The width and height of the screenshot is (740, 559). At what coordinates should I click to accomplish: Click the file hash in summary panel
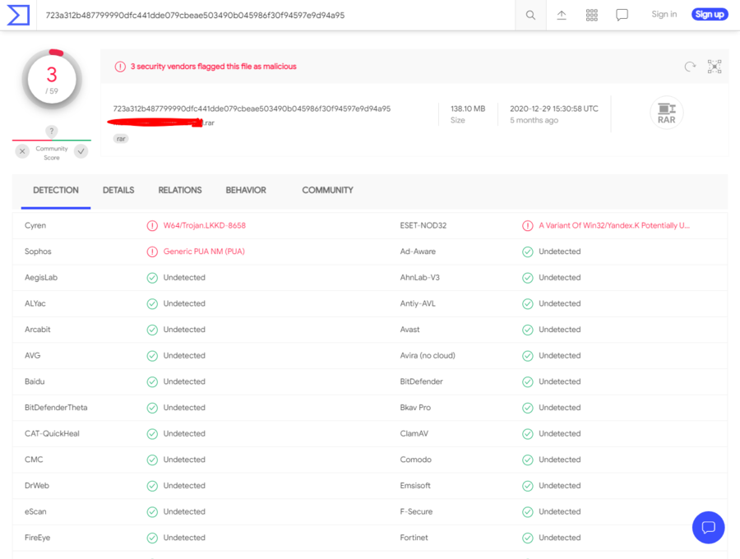252,109
